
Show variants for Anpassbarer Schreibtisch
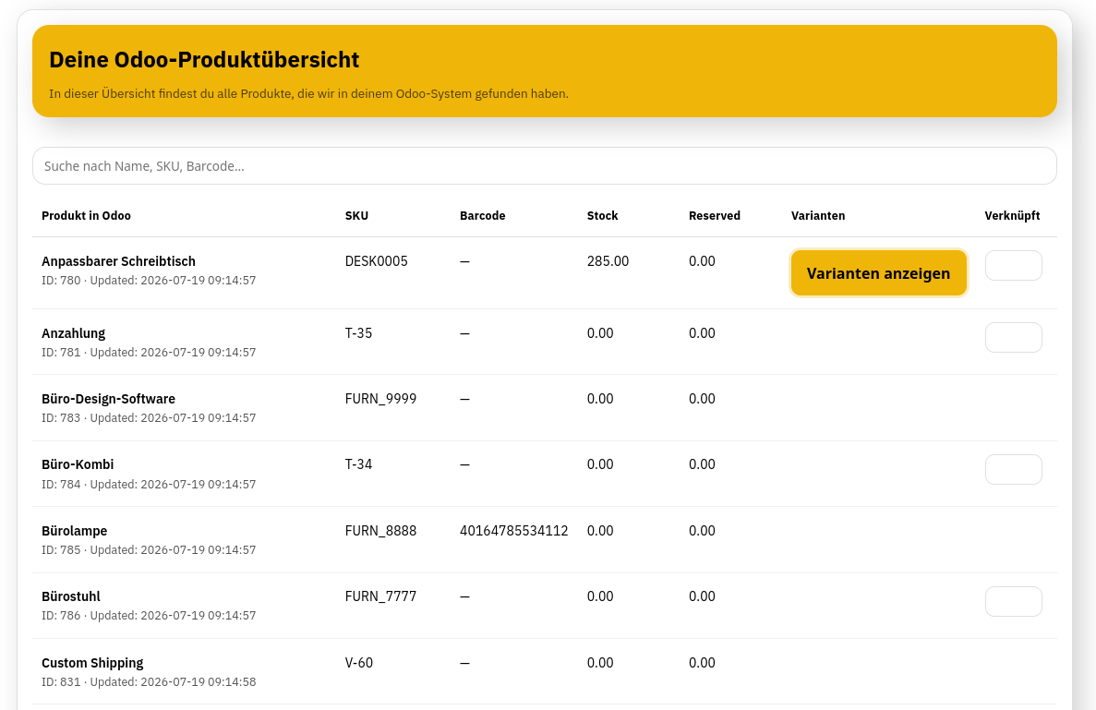tap(879, 273)
